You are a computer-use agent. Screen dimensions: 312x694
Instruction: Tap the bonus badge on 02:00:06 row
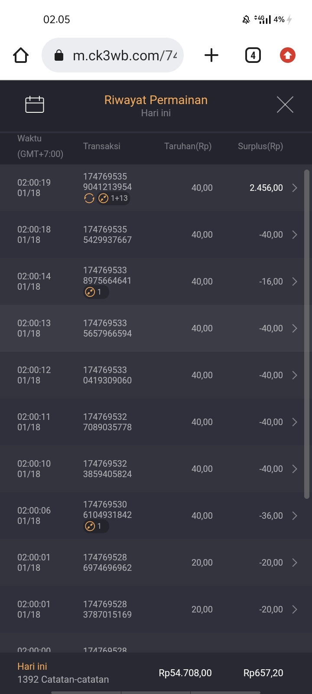95,526
